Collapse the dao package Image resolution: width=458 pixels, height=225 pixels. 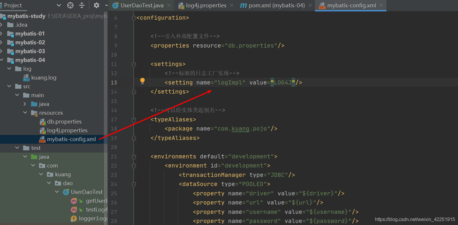coord(49,183)
